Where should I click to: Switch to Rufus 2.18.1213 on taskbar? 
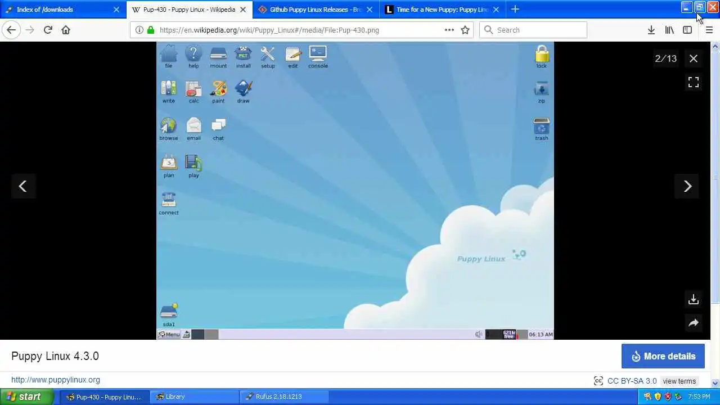click(x=285, y=397)
